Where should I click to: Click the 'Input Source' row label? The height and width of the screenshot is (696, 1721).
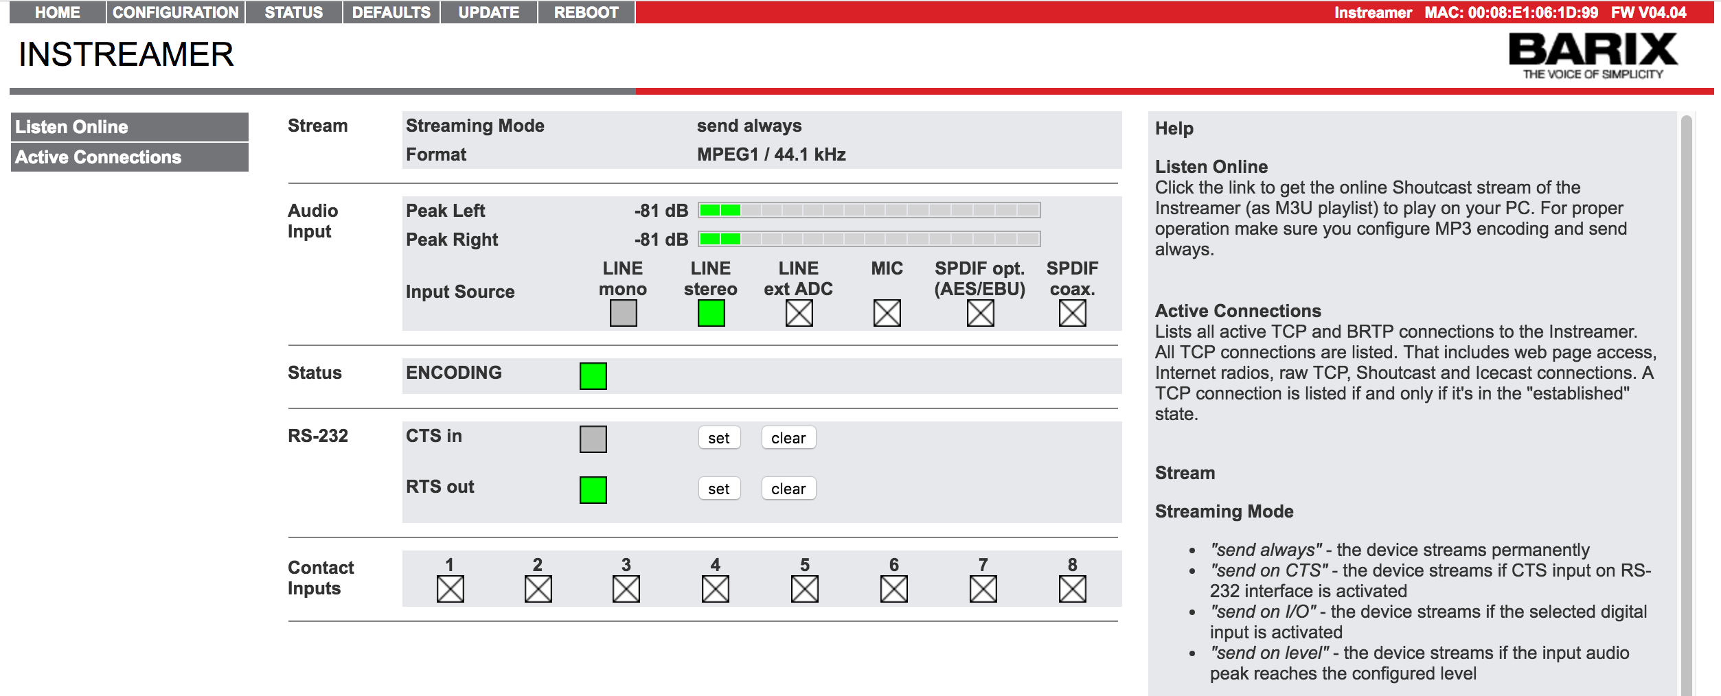click(x=460, y=292)
